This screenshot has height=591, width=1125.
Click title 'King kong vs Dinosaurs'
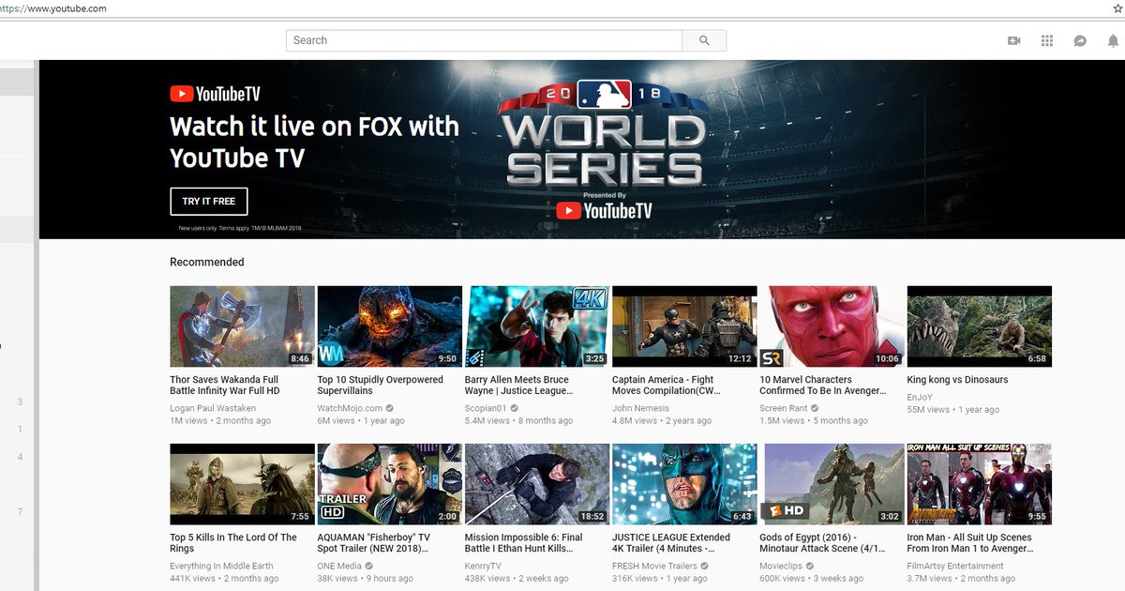[x=958, y=380]
